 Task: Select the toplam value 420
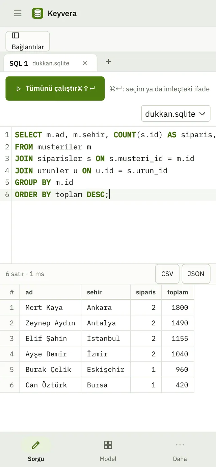click(178, 385)
